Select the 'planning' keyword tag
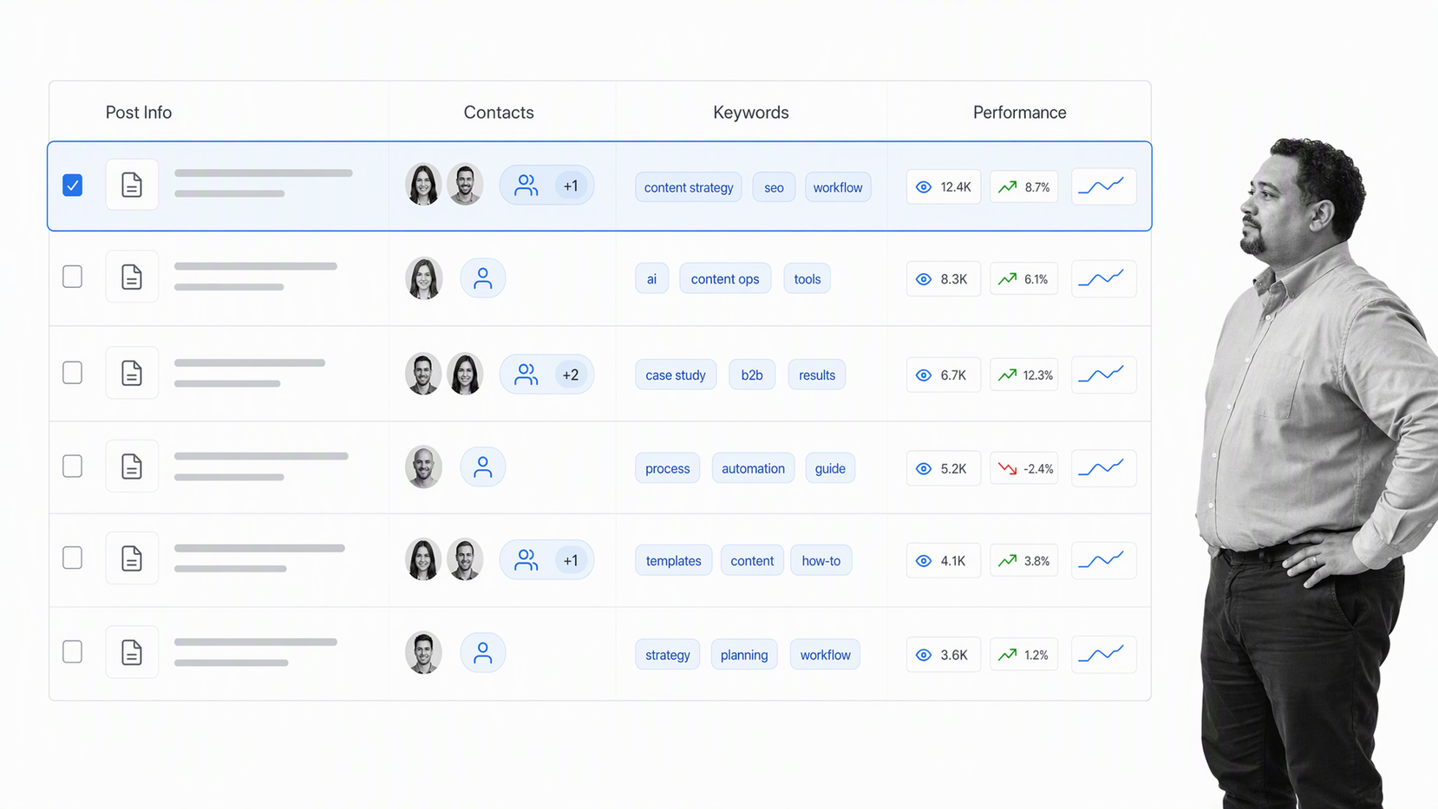The width and height of the screenshot is (1438, 809). click(x=744, y=655)
